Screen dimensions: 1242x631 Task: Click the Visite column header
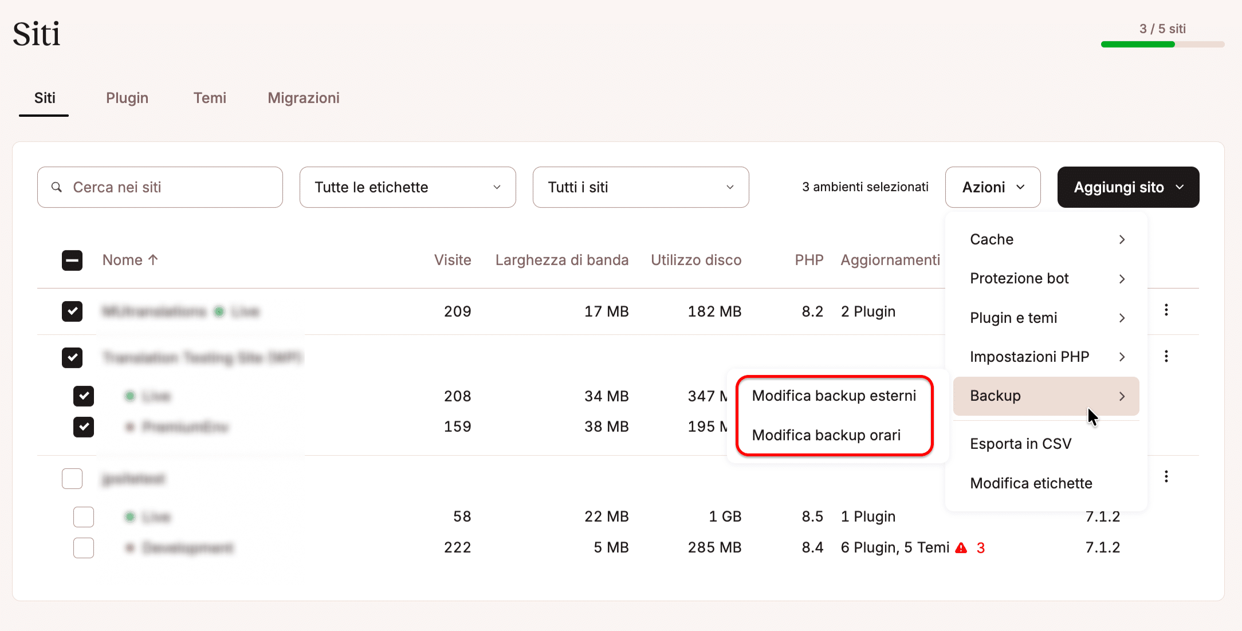click(453, 260)
